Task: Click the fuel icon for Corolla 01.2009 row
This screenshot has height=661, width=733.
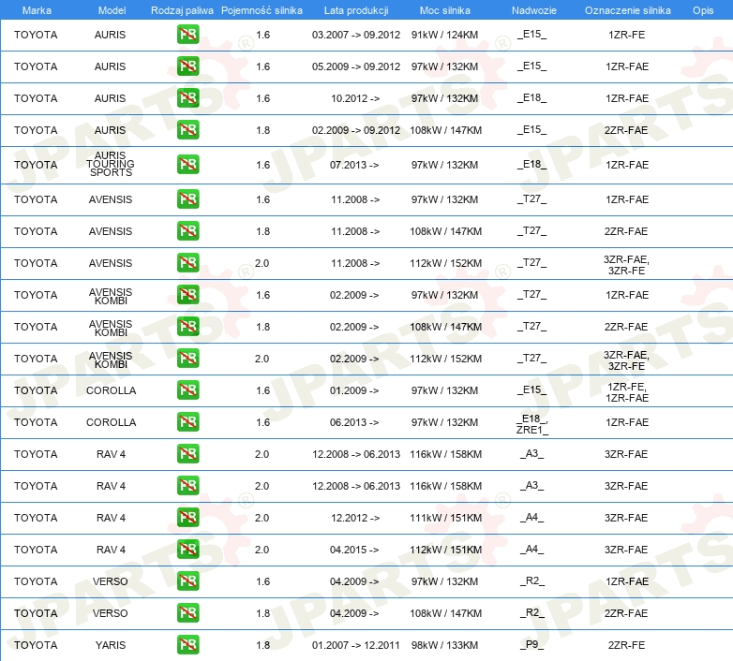Action: click(x=187, y=390)
